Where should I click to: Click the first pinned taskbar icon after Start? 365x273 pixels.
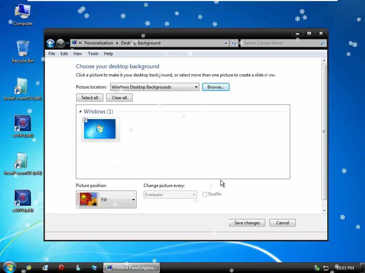[x=29, y=268]
